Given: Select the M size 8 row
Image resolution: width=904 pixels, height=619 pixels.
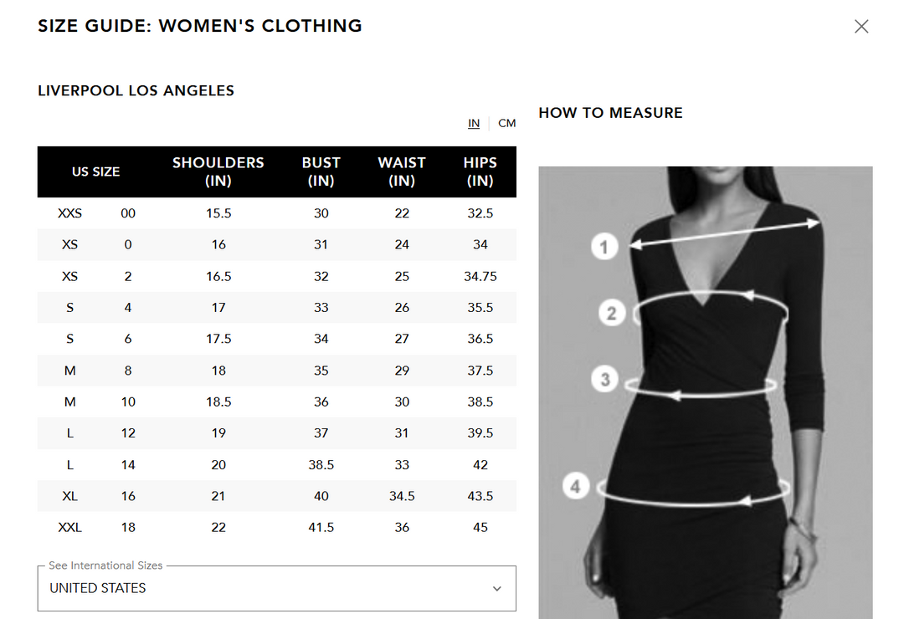Looking at the screenshot, I should coord(276,371).
